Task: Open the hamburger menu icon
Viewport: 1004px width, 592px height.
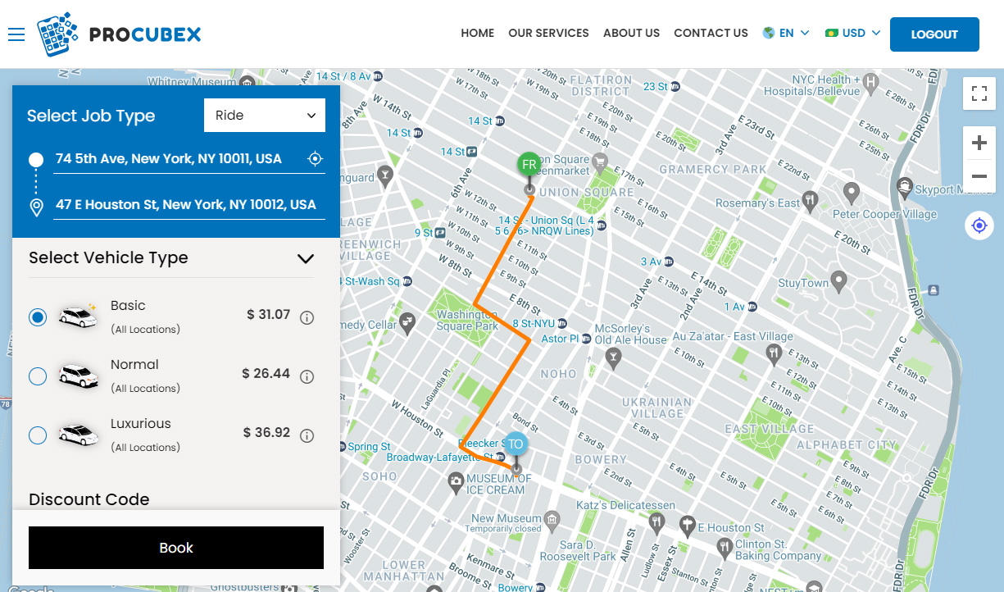Action: (16, 34)
